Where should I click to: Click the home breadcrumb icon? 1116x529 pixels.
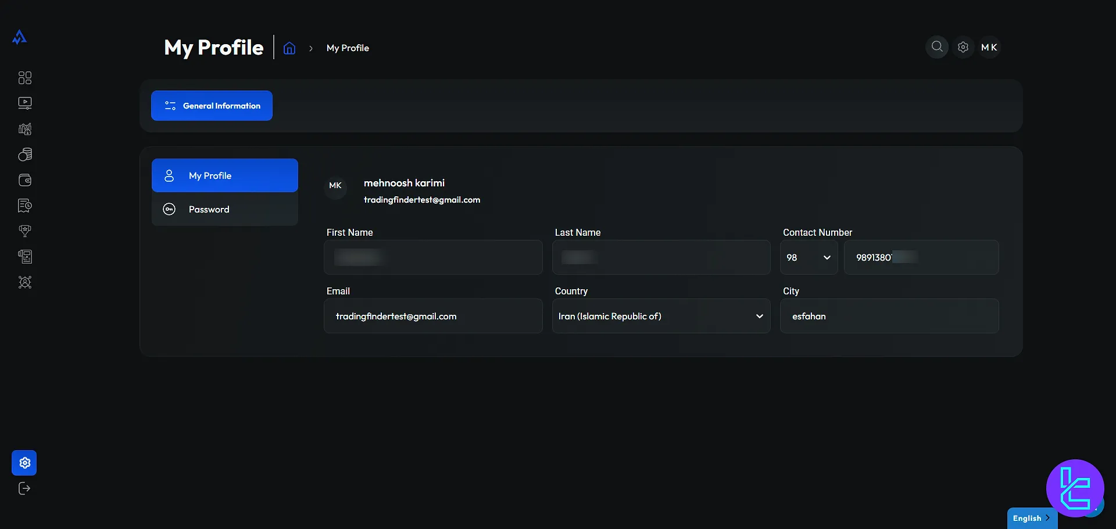(289, 48)
